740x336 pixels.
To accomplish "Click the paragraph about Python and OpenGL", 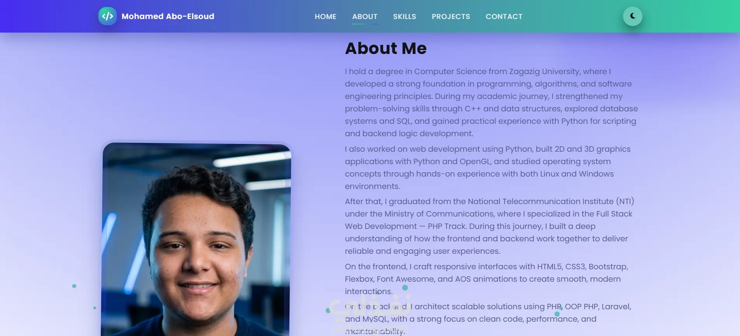I will [487, 168].
